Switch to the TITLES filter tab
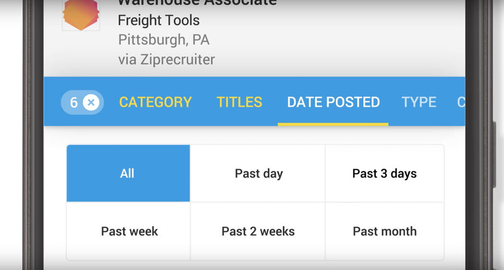Viewport: 504px width, 270px height. 239,102
